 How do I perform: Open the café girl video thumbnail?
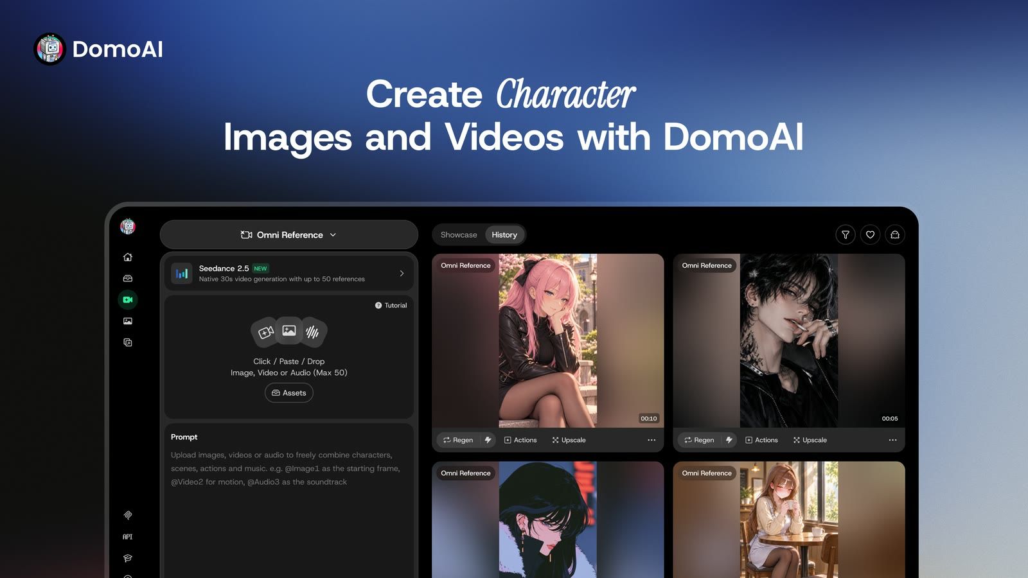click(x=789, y=520)
